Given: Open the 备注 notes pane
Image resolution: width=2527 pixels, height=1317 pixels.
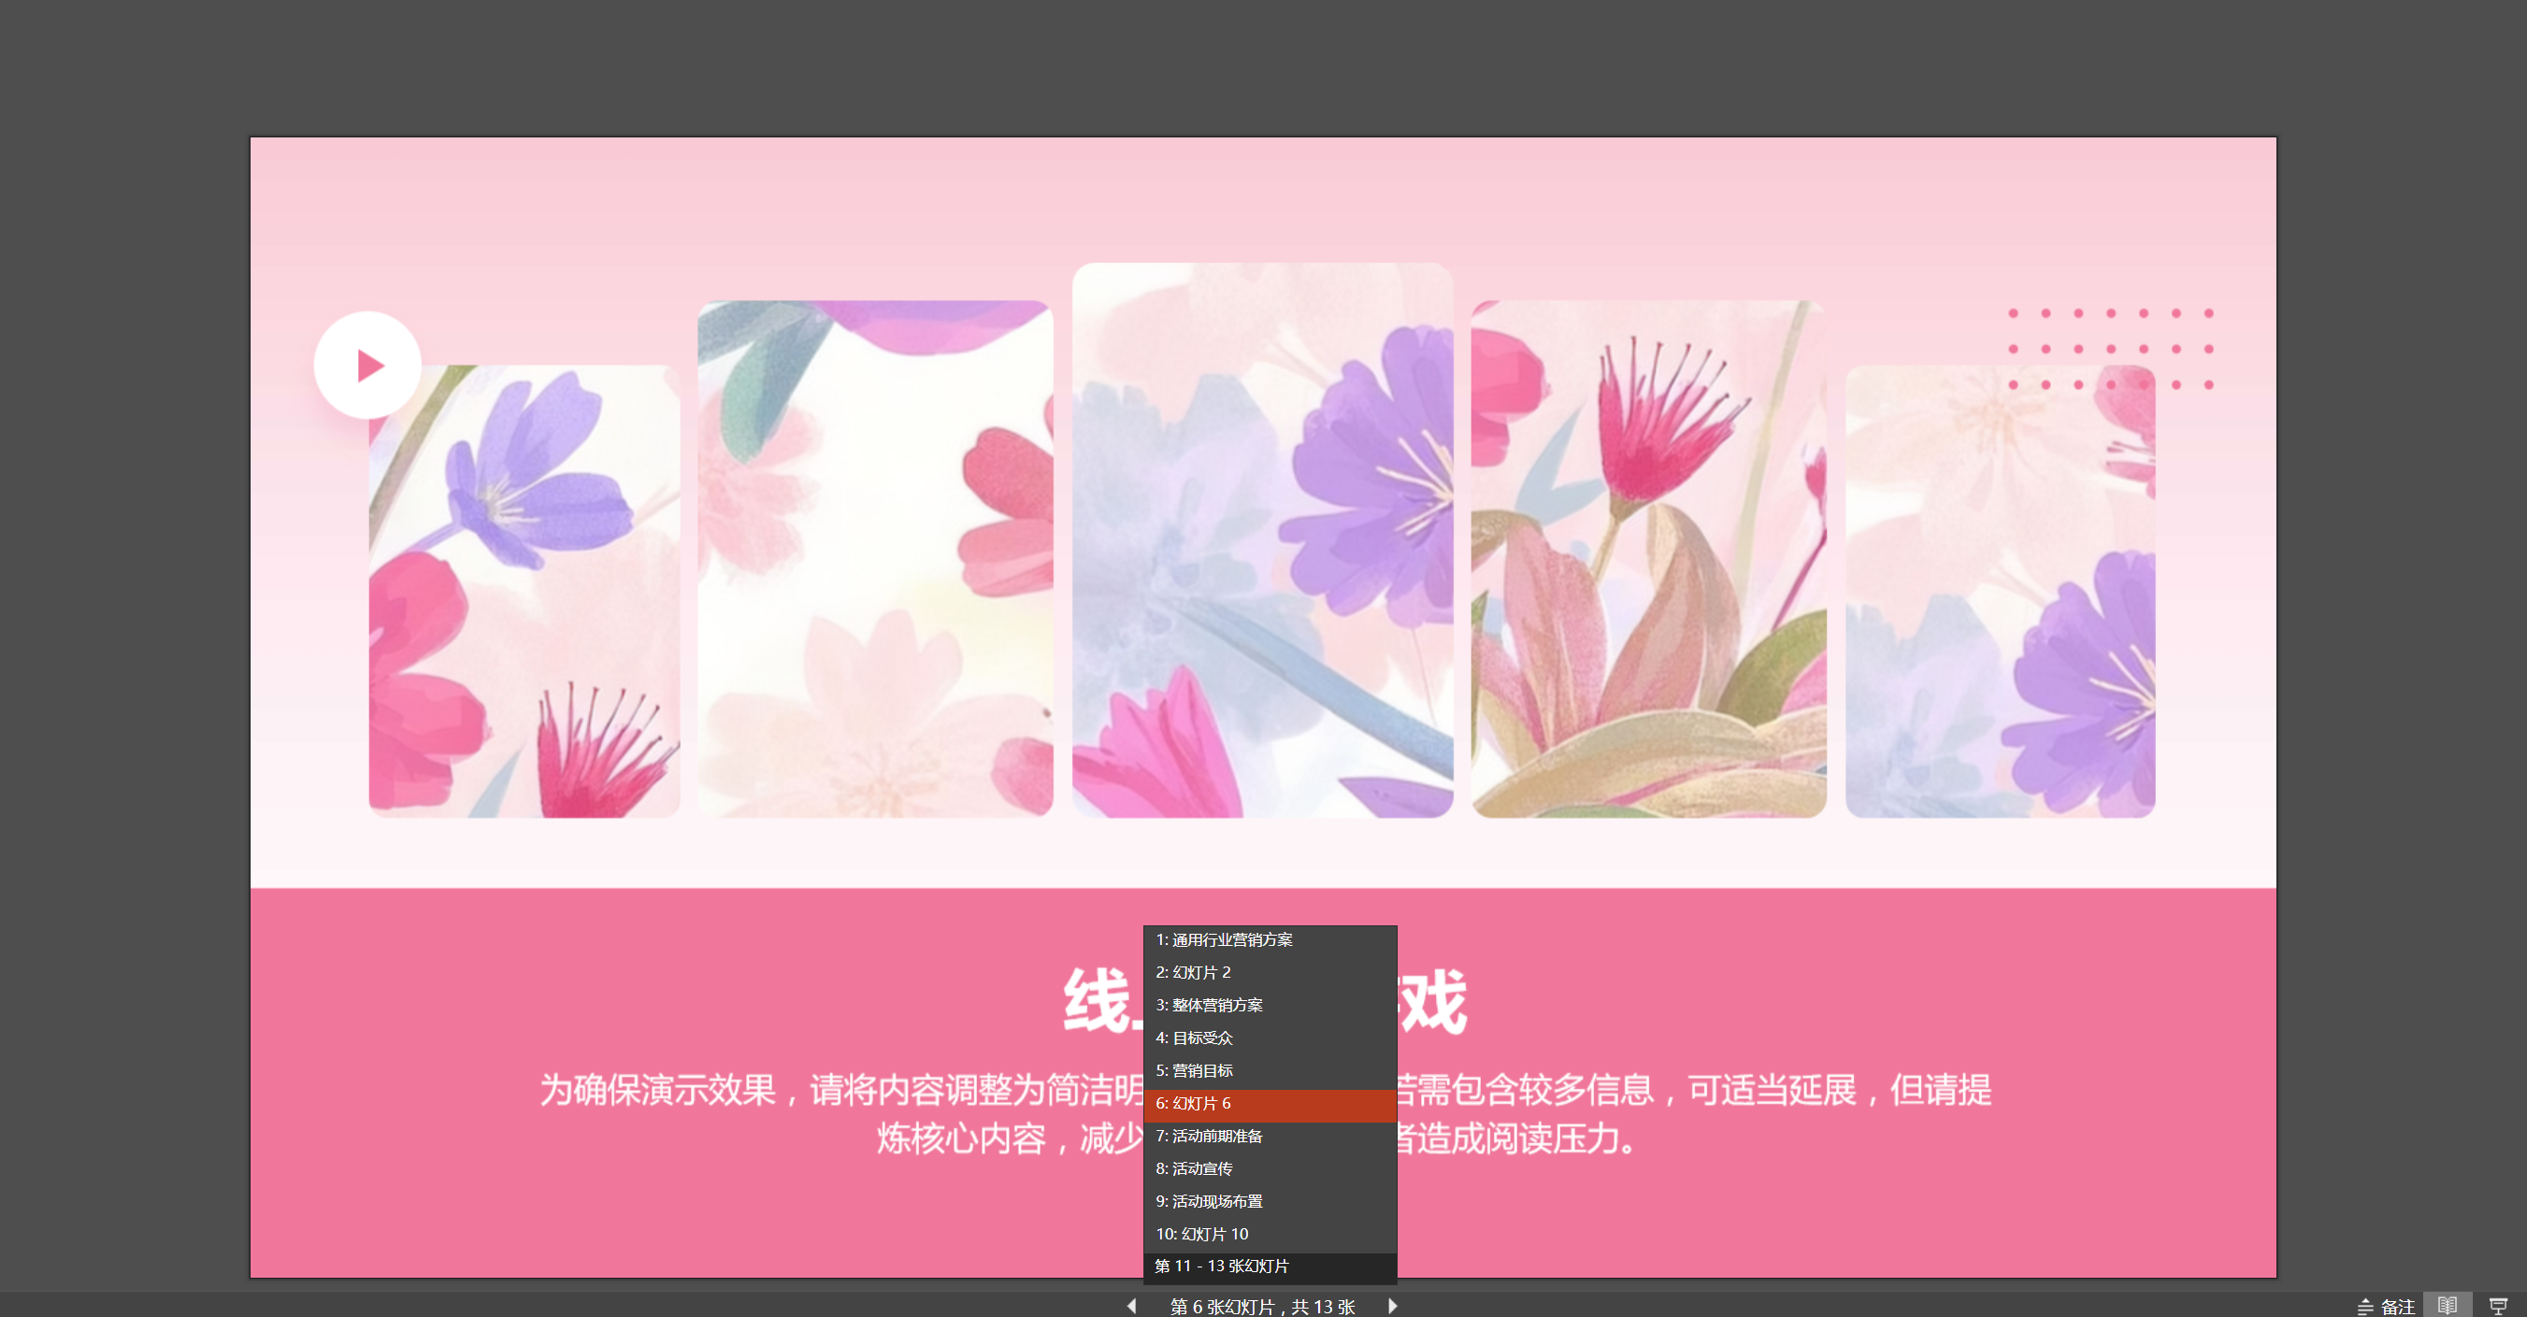Looking at the screenshot, I should pyautogui.click(x=2386, y=1306).
